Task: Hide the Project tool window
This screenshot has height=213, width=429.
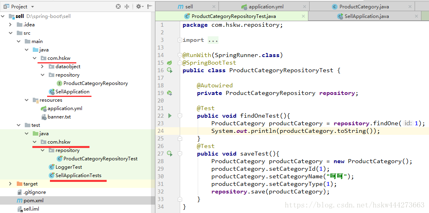Action: pyautogui.click(x=150, y=6)
